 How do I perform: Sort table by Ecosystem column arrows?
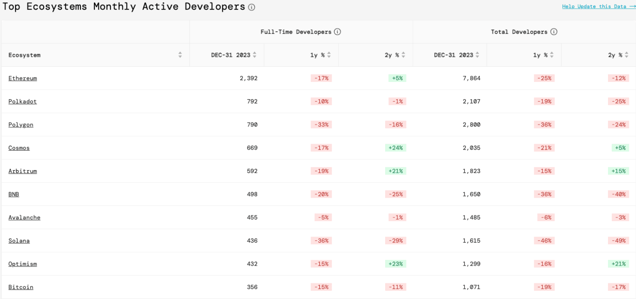coord(180,55)
